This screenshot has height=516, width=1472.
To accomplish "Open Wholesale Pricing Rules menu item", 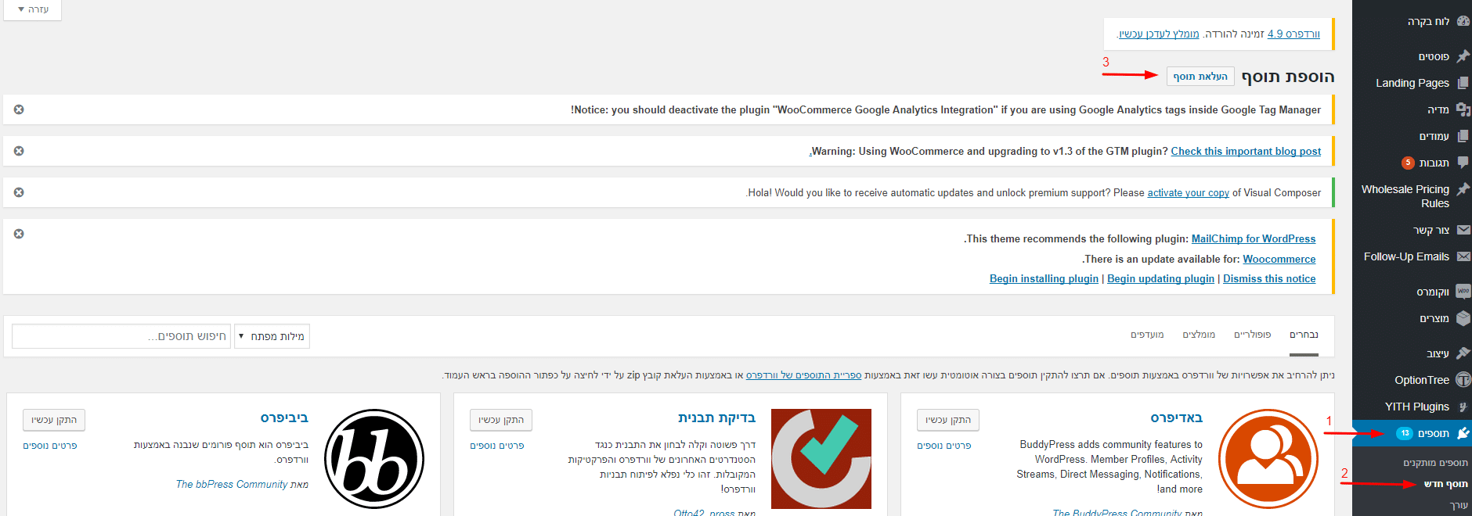I will (x=1412, y=196).
